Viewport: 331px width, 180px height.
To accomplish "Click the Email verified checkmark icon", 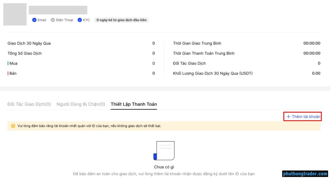I will click(34, 20).
